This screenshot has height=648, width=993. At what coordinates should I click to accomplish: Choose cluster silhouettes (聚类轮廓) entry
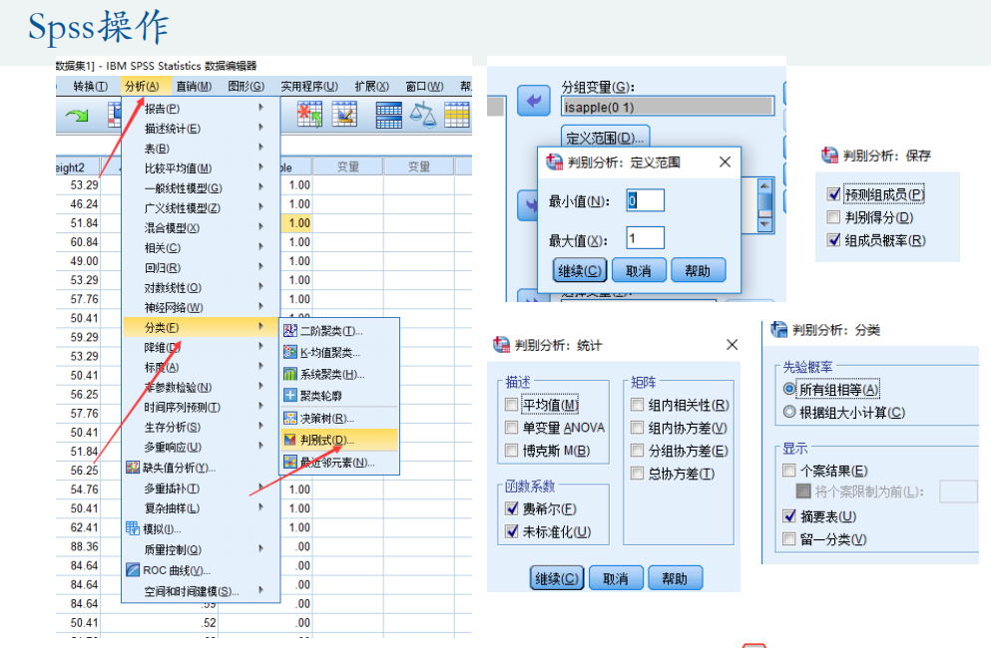click(338, 396)
